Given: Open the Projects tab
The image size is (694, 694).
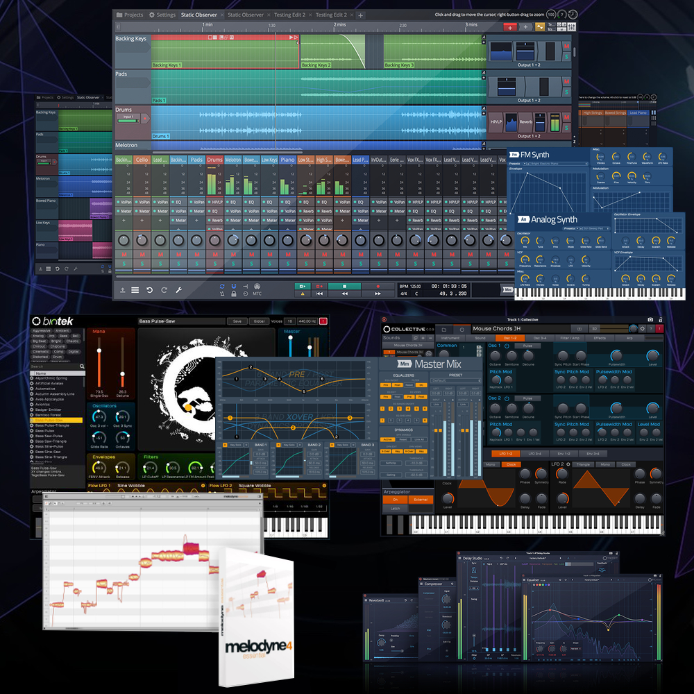Looking at the screenshot, I should tap(130, 15).
